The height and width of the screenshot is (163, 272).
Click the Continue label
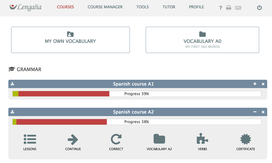point(73,149)
